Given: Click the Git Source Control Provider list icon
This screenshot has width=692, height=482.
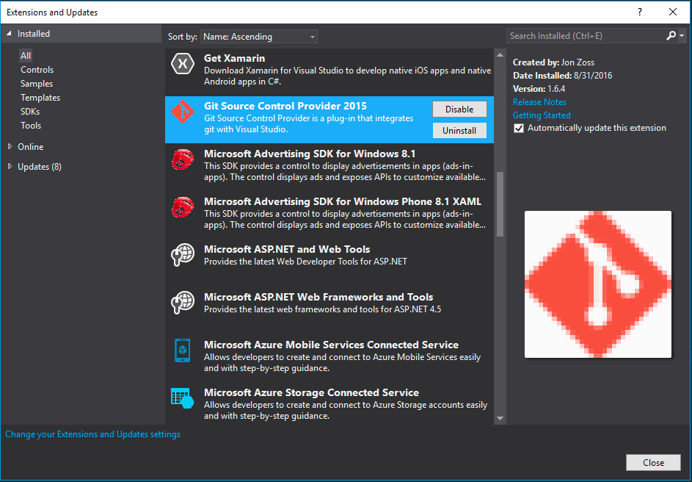Looking at the screenshot, I should click(x=182, y=112).
